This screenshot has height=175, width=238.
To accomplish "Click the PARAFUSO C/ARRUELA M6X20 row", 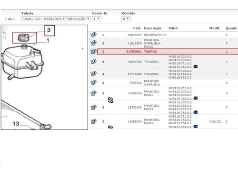I will pyautogui.click(x=164, y=43).
